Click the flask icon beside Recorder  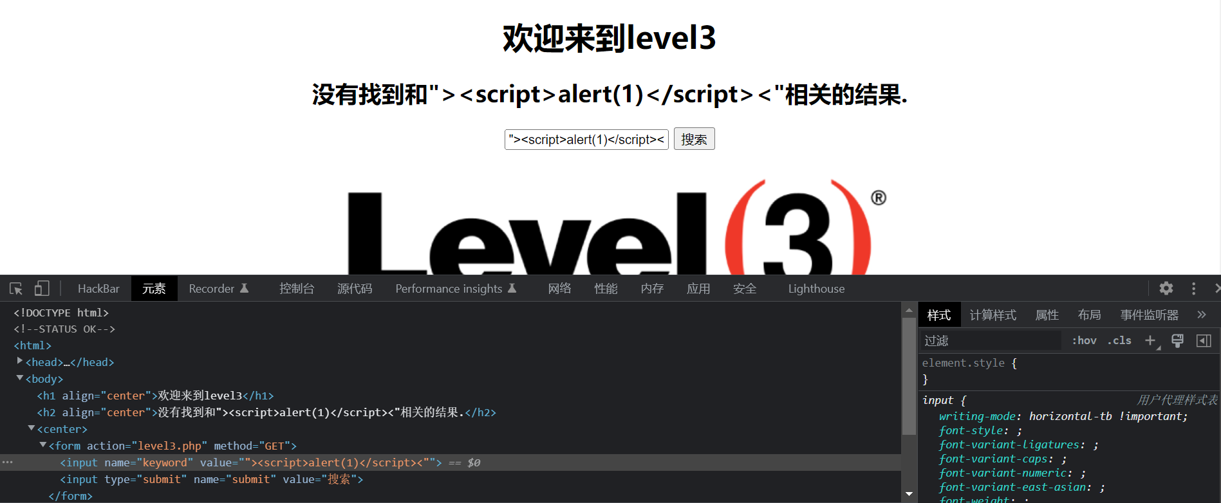(245, 289)
